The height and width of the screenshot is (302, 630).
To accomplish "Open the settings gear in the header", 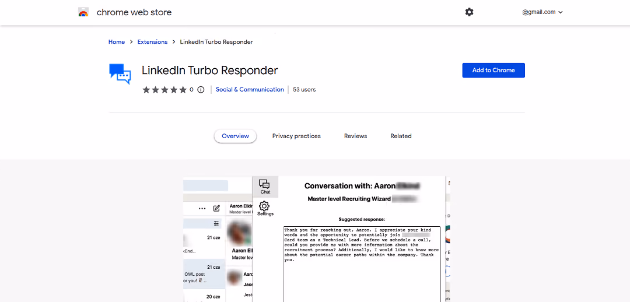I will (469, 12).
